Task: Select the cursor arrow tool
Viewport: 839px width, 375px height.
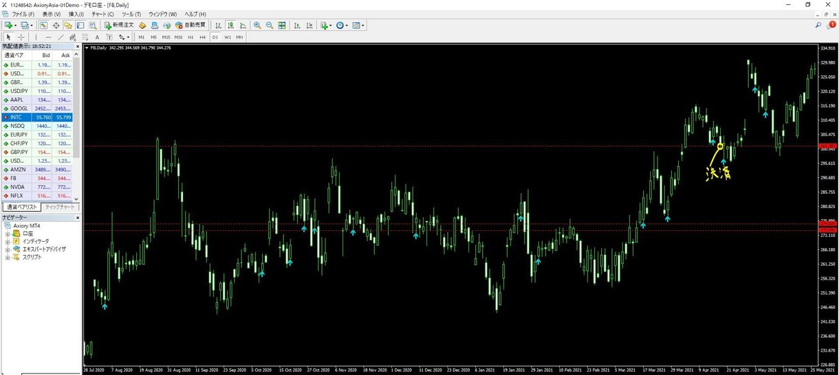Action: [x=8, y=37]
